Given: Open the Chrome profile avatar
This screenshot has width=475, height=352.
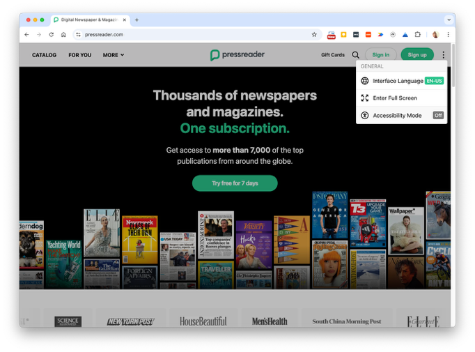Looking at the screenshot, I should [435, 35].
